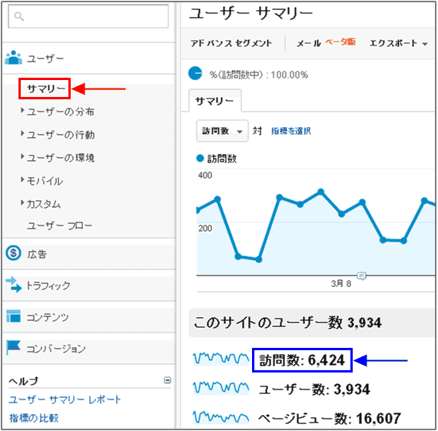Click the メール ベータ版 button
Viewport: 438px width, 431px height.
click(326, 43)
